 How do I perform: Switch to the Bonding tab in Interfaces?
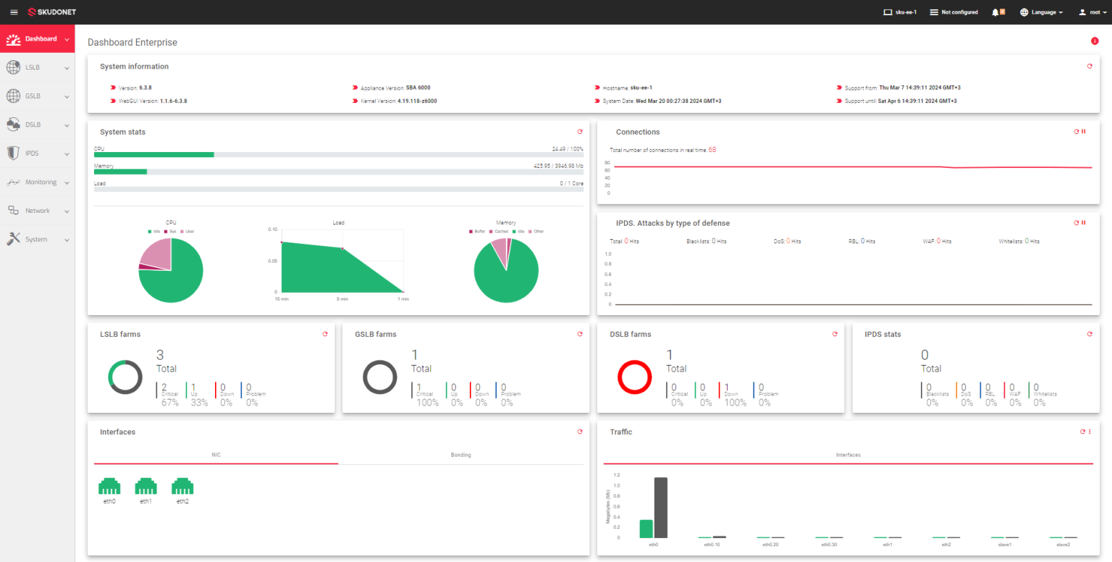[x=460, y=455]
